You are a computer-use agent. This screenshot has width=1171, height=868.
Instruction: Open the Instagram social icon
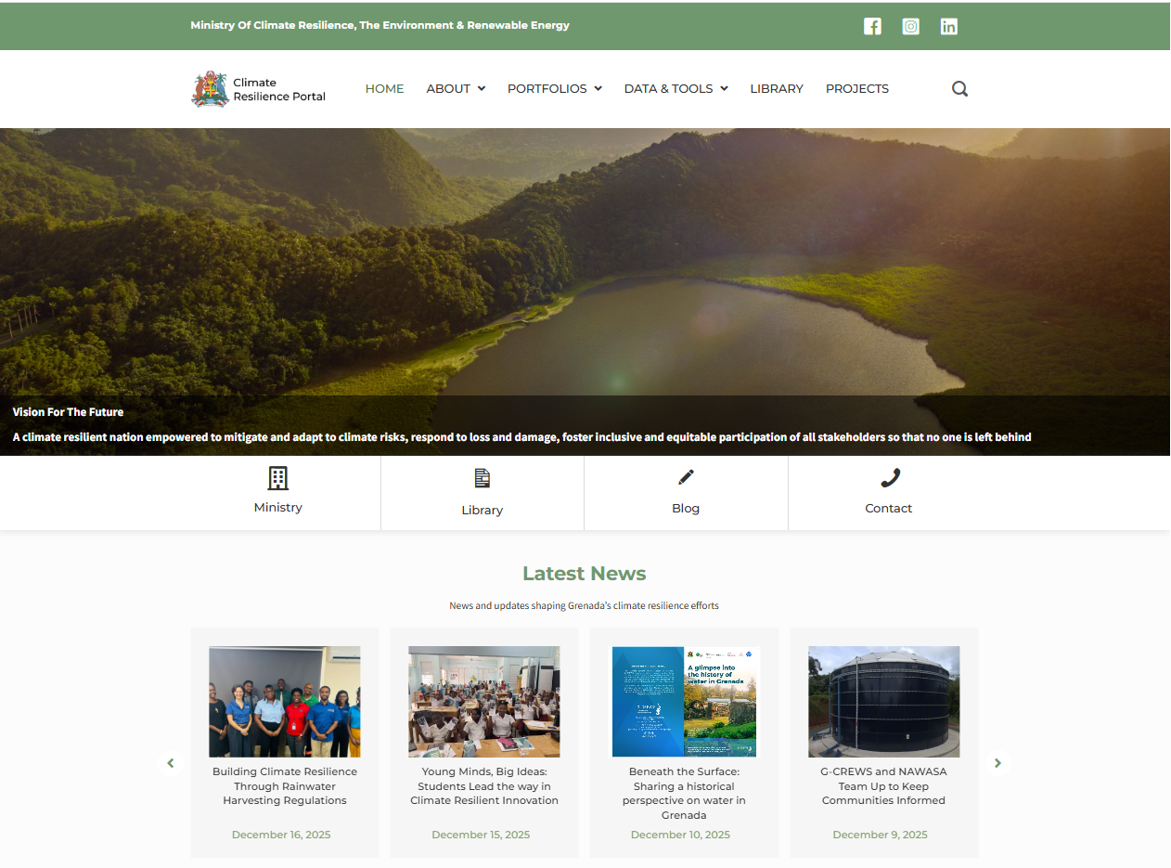point(911,26)
